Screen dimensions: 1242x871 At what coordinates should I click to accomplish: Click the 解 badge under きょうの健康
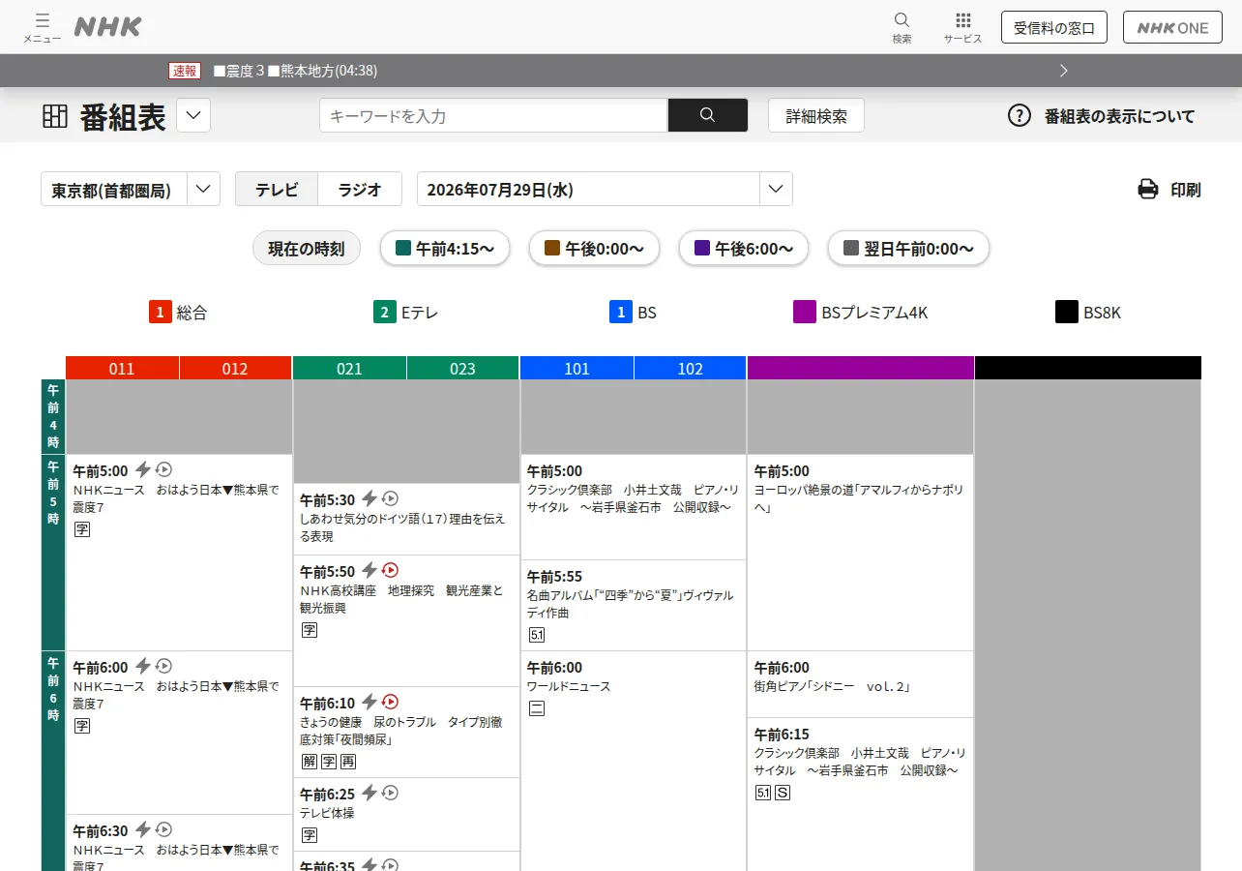(x=310, y=762)
